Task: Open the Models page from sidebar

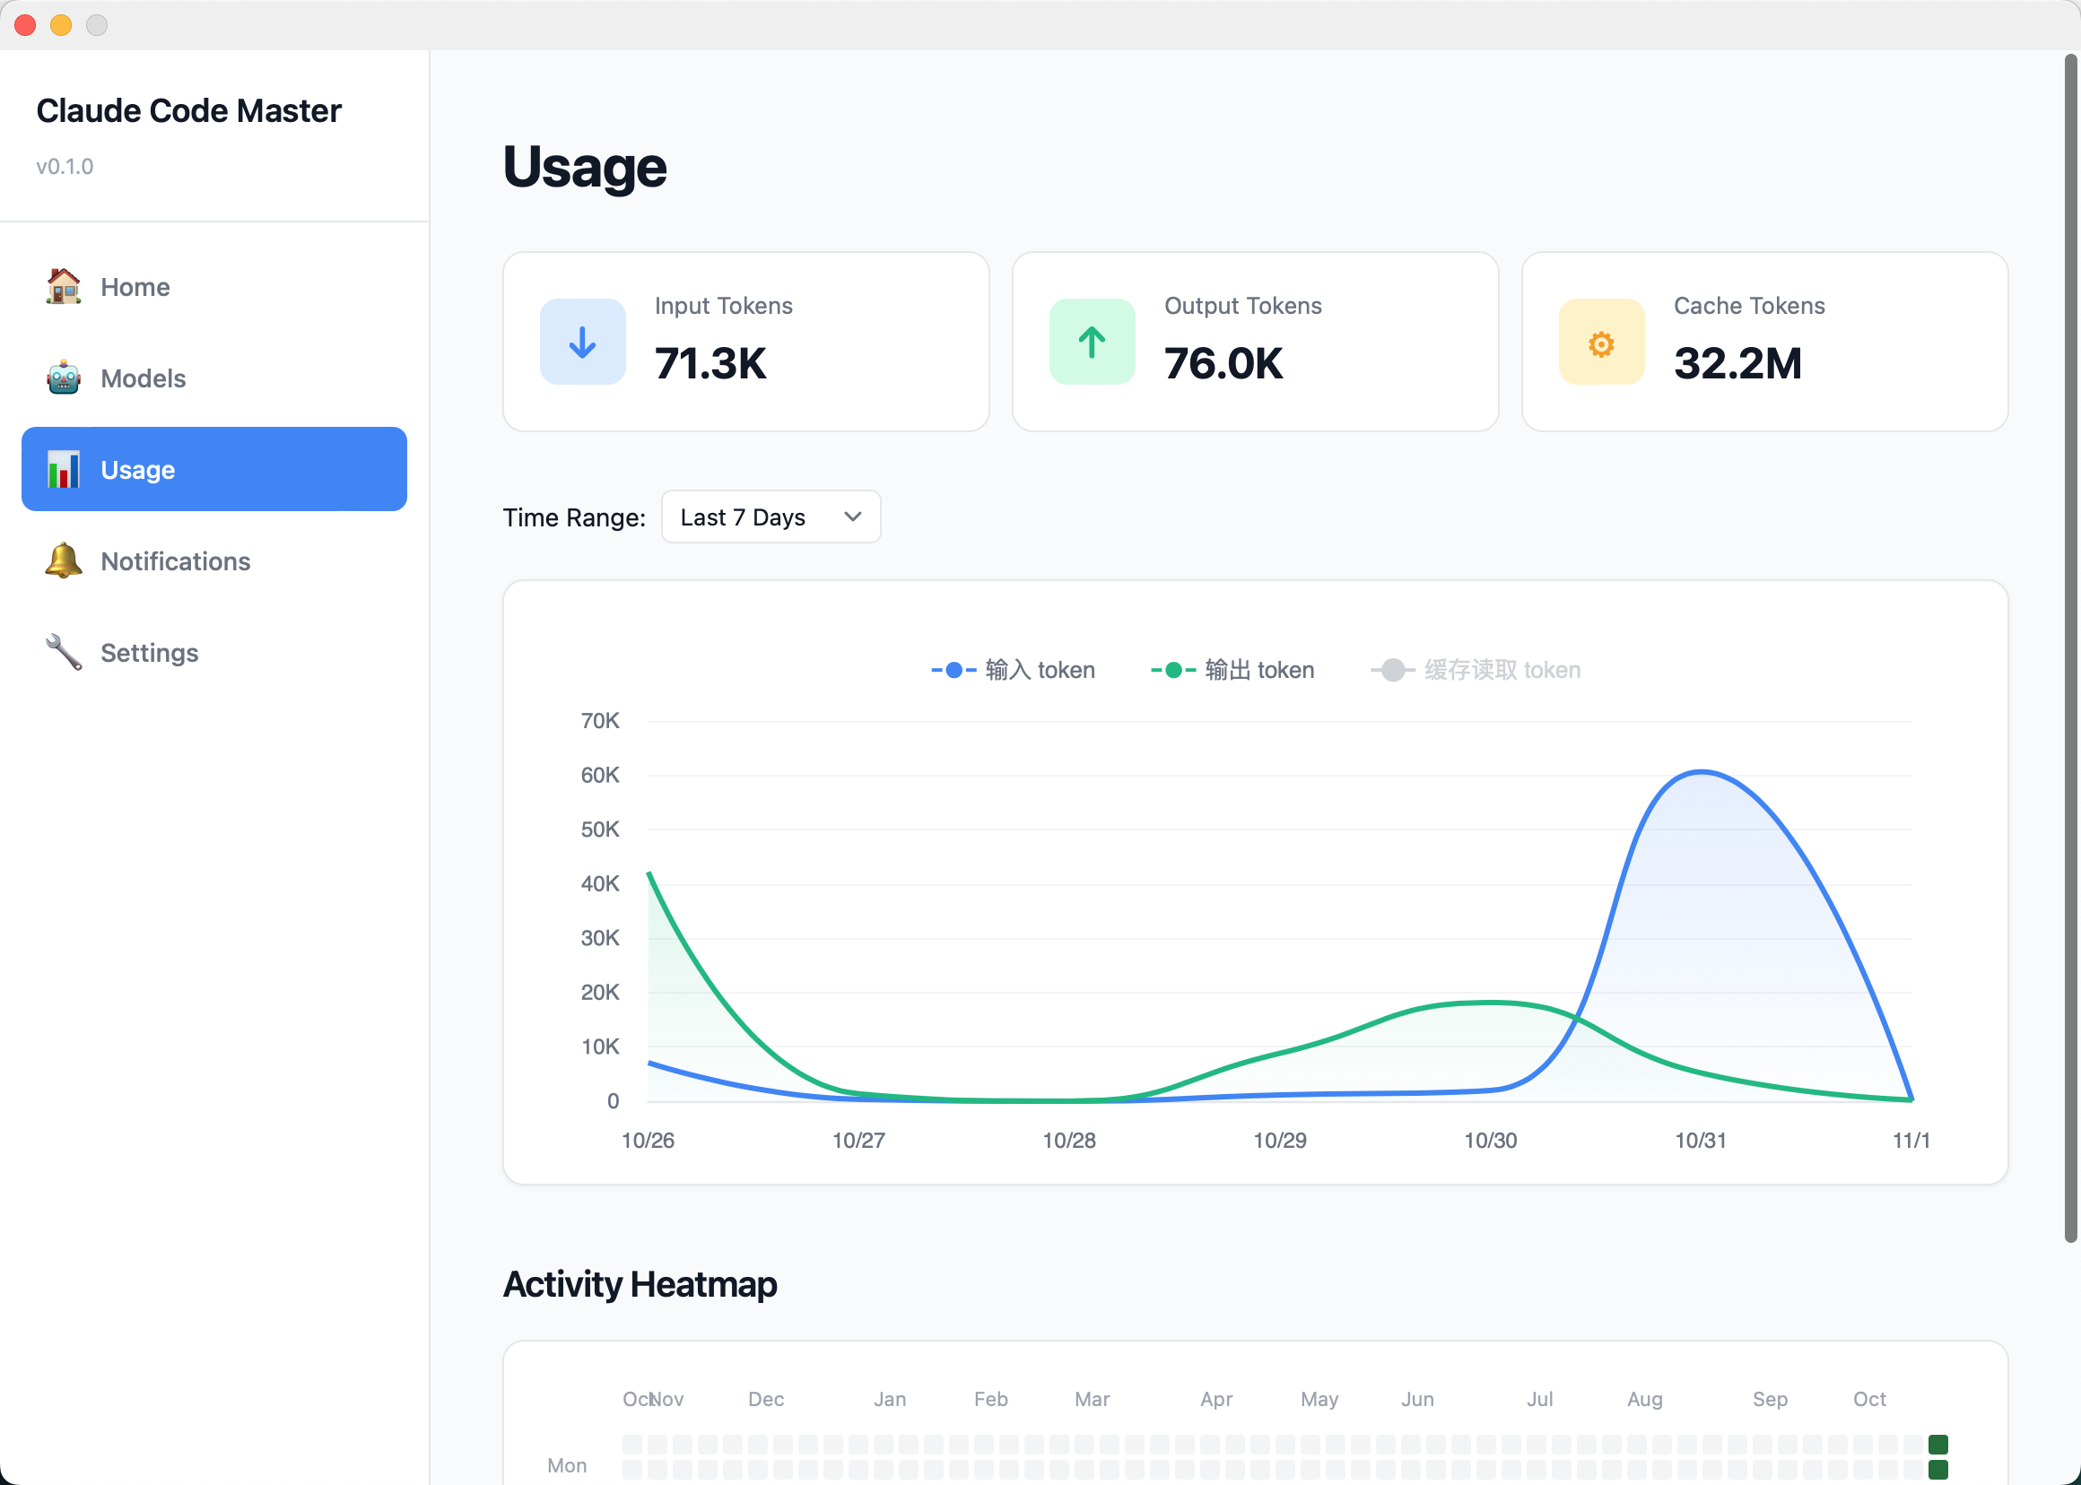Action: coord(144,378)
